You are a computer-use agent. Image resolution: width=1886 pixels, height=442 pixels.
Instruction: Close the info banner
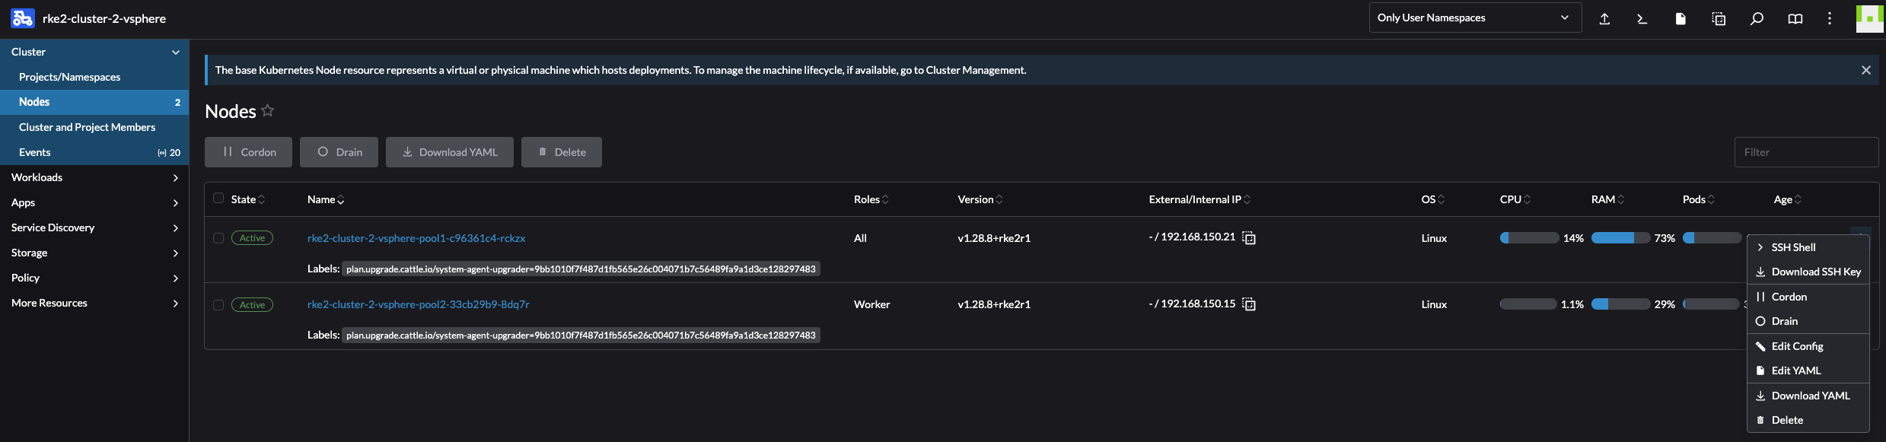pyautogui.click(x=1866, y=70)
